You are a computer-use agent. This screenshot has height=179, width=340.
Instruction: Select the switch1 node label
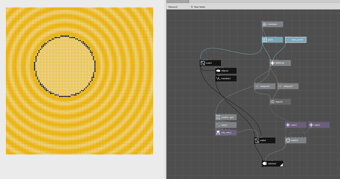(x=294, y=141)
